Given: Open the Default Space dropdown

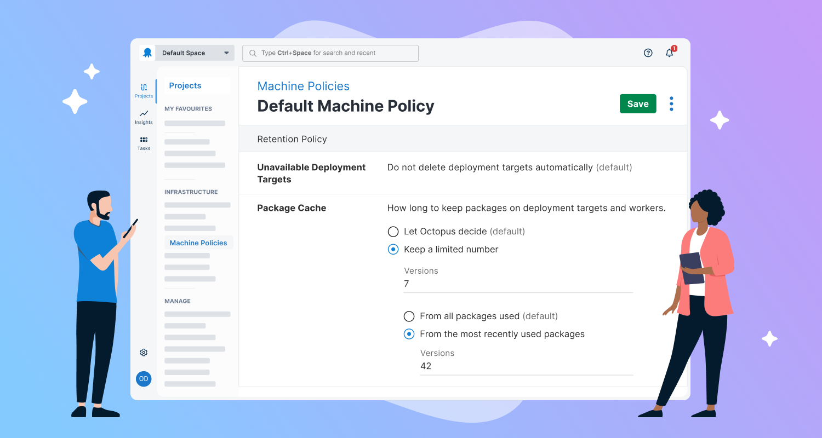Looking at the screenshot, I should point(195,53).
